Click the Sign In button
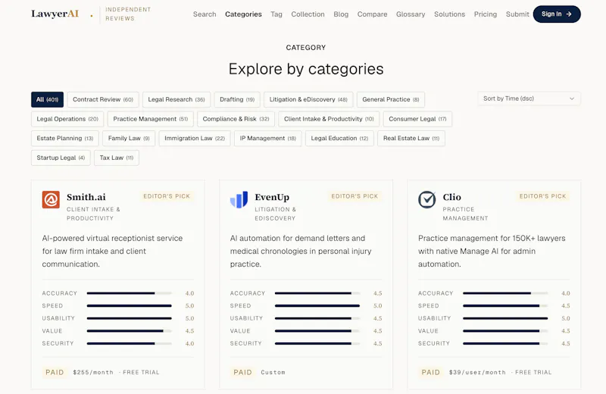The image size is (606, 394). (x=557, y=14)
